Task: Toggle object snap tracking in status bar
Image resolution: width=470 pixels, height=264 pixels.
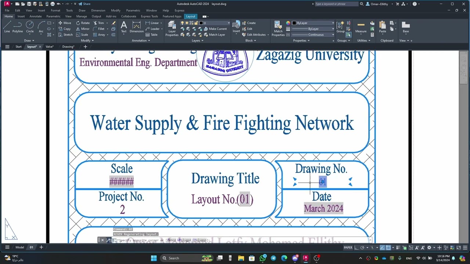Action: (383, 247)
